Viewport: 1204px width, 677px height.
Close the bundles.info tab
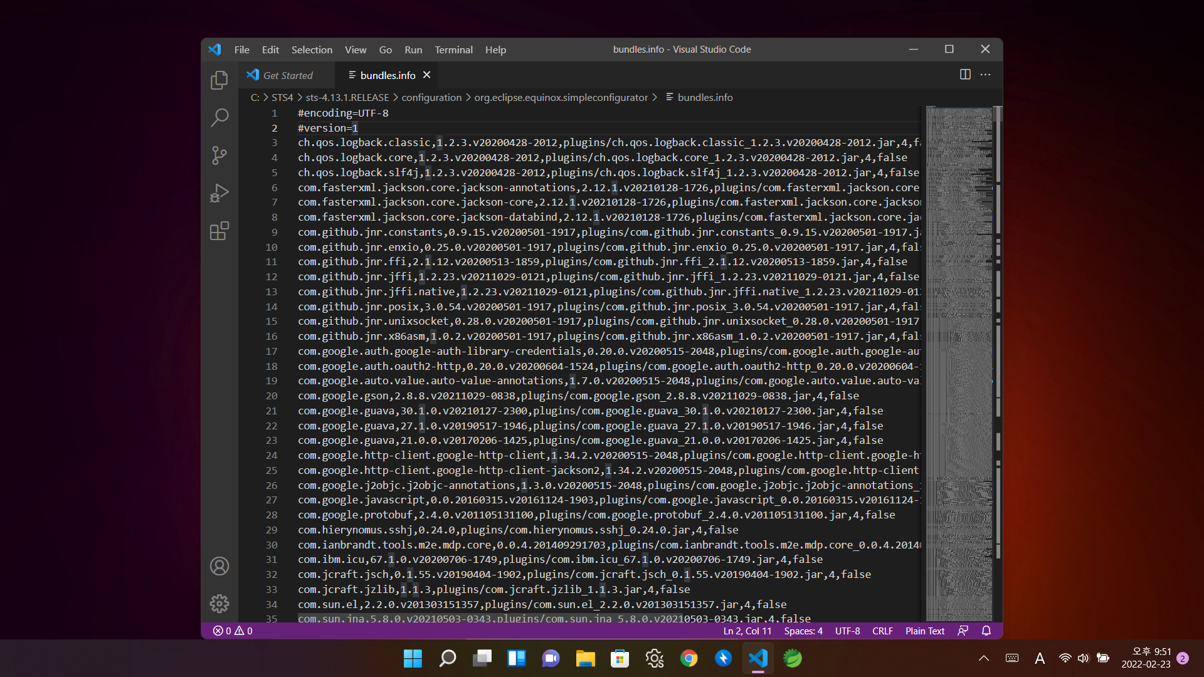click(x=427, y=75)
